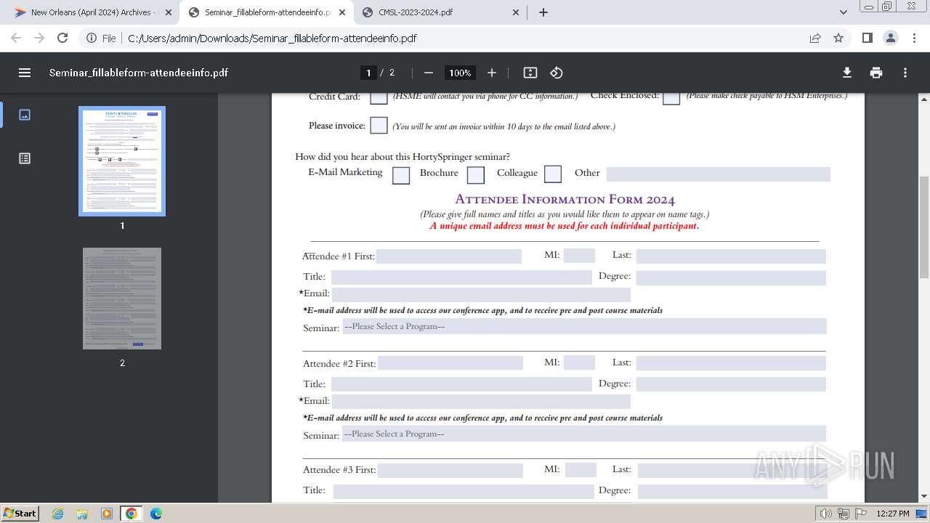
Task: Show the document outline view
Action: pyautogui.click(x=25, y=158)
